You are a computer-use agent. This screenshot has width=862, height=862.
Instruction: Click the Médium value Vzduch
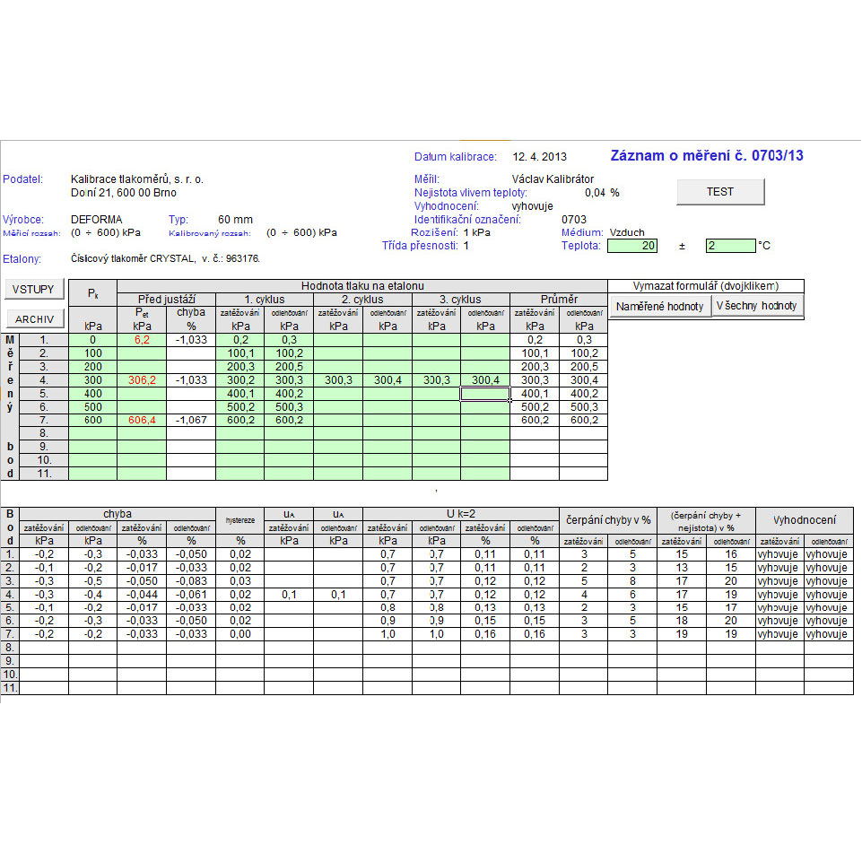627,232
